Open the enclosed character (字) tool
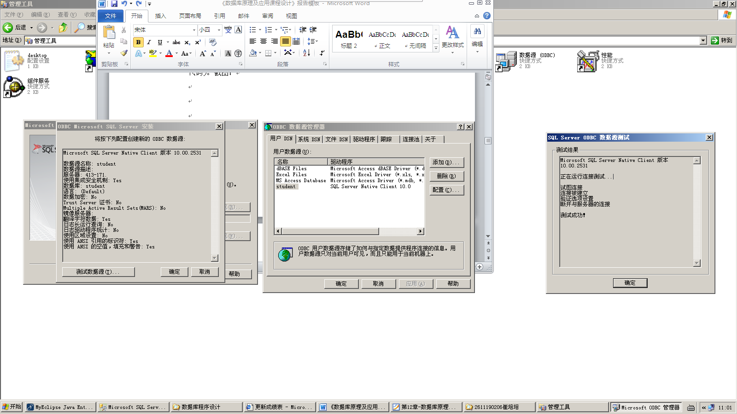 click(x=238, y=53)
